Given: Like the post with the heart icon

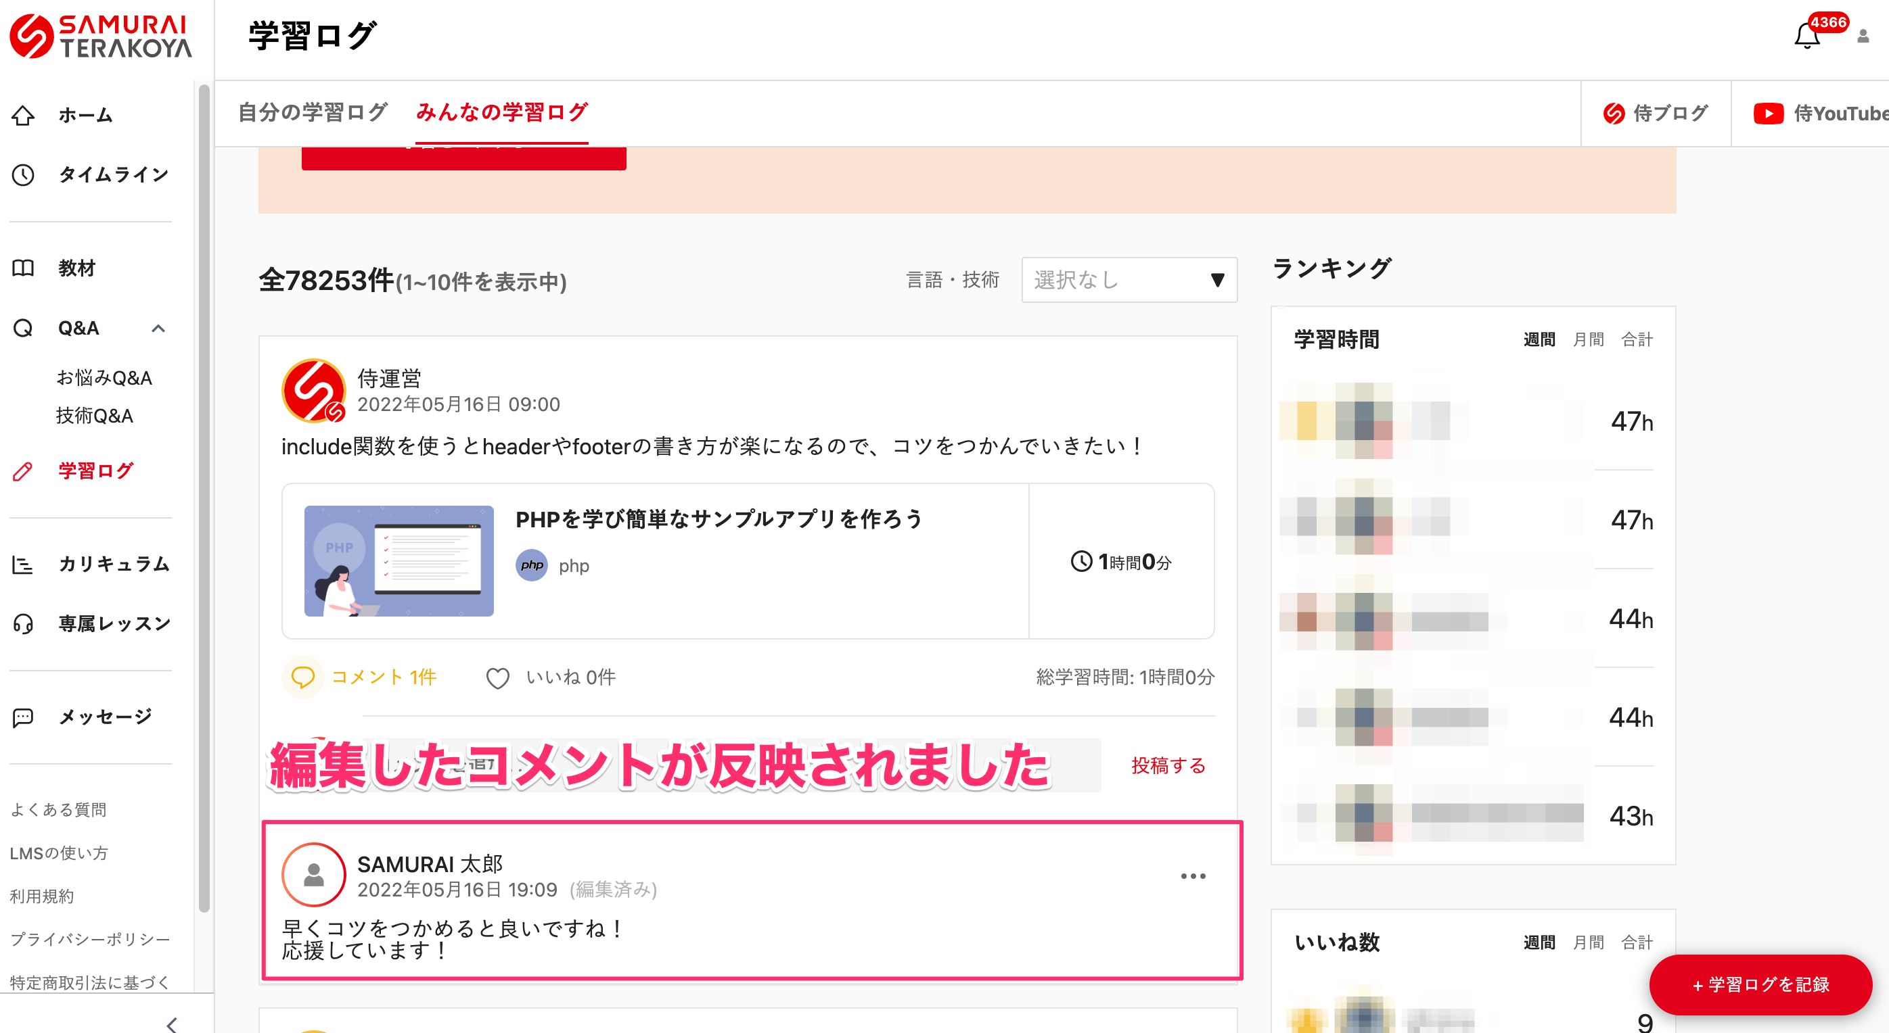Looking at the screenshot, I should click(499, 677).
